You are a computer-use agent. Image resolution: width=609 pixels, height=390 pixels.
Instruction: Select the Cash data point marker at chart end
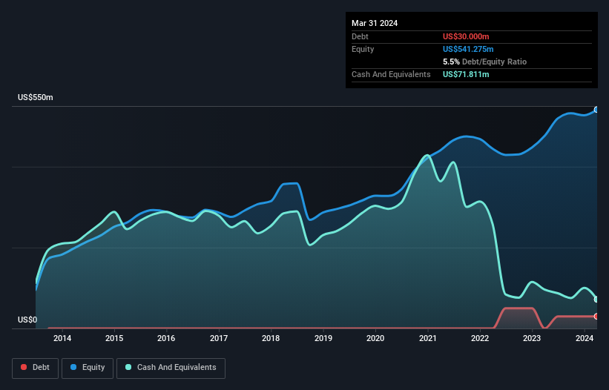[596, 300]
